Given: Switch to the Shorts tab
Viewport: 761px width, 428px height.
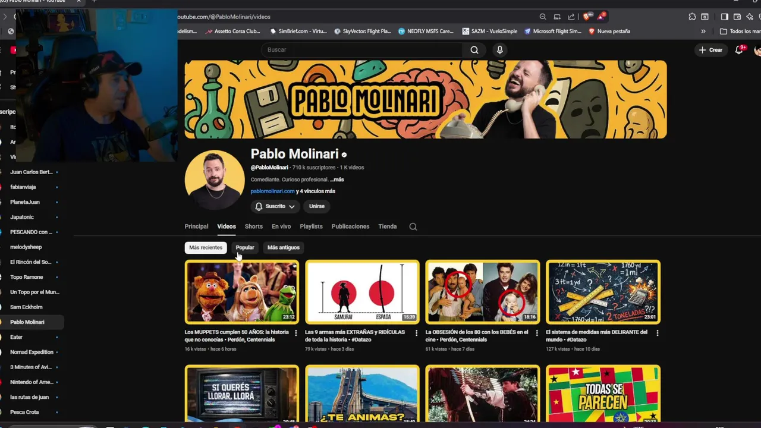Looking at the screenshot, I should (x=254, y=226).
